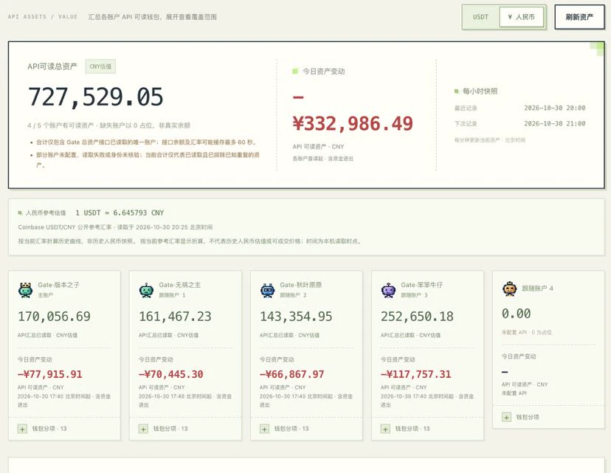611x473 pixels.
Task: Click the 刷新资产 button
Action: pyautogui.click(x=579, y=17)
